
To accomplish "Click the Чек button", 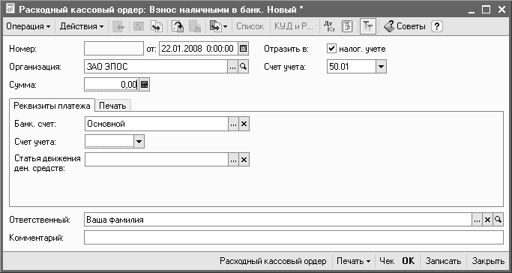I will click(387, 261).
